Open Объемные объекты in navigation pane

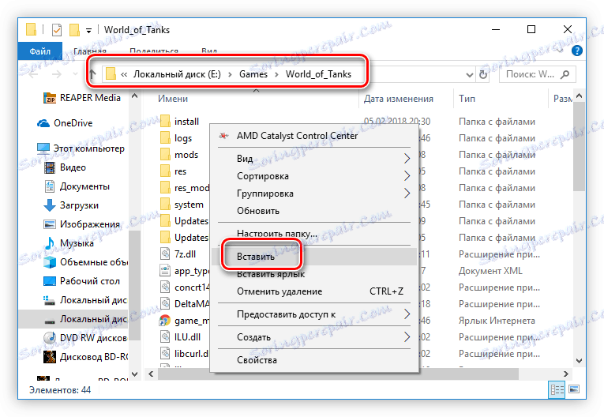pyautogui.click(x=85, y=262)
